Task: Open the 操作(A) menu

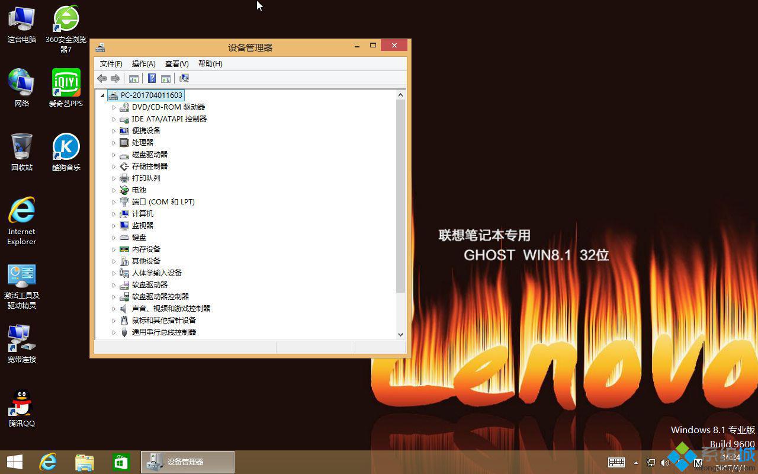Action: [x=143, y=63]
